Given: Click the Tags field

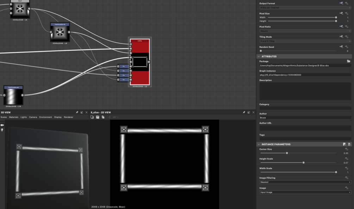Looking at the screenshot, I should [x=305, y=139].
